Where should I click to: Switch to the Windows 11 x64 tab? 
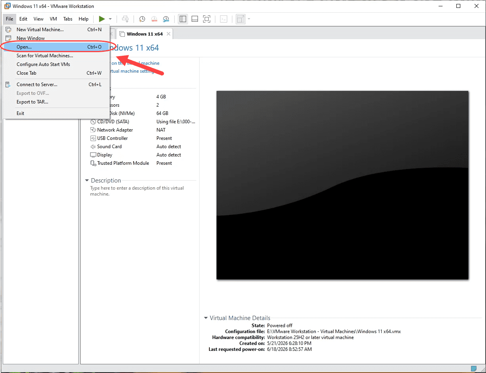pyautogui.click(x=145, y=34)
